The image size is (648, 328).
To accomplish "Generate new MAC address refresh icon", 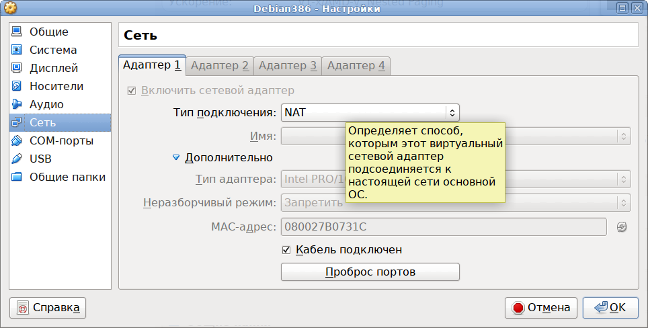I will tap(622, 227).
